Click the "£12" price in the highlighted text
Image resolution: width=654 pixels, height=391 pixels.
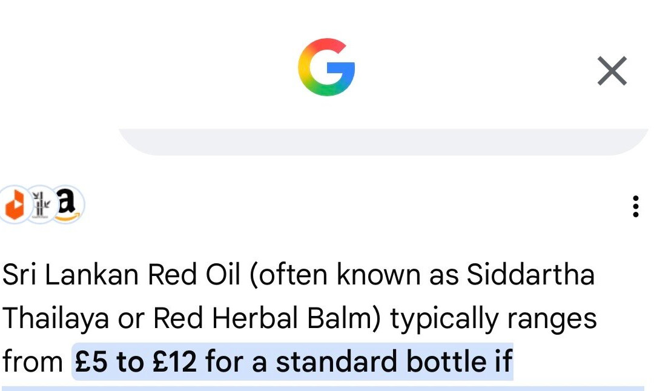pyautogui.click(x=175, y=361)
